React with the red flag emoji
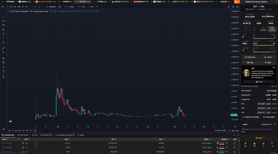 pyautogui.click(x=272, y=145)
